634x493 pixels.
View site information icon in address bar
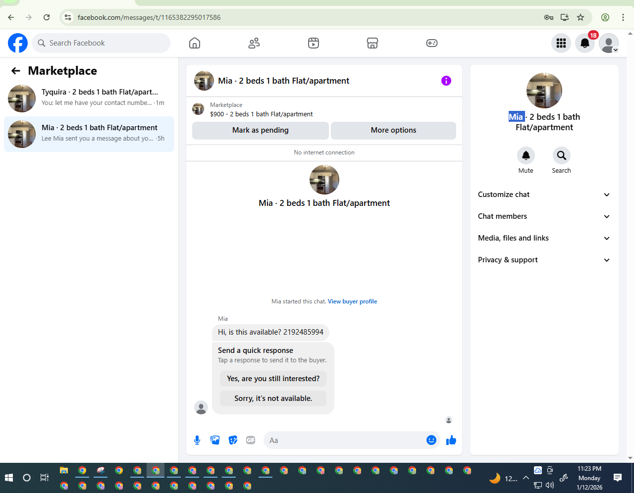coord(68,17)
